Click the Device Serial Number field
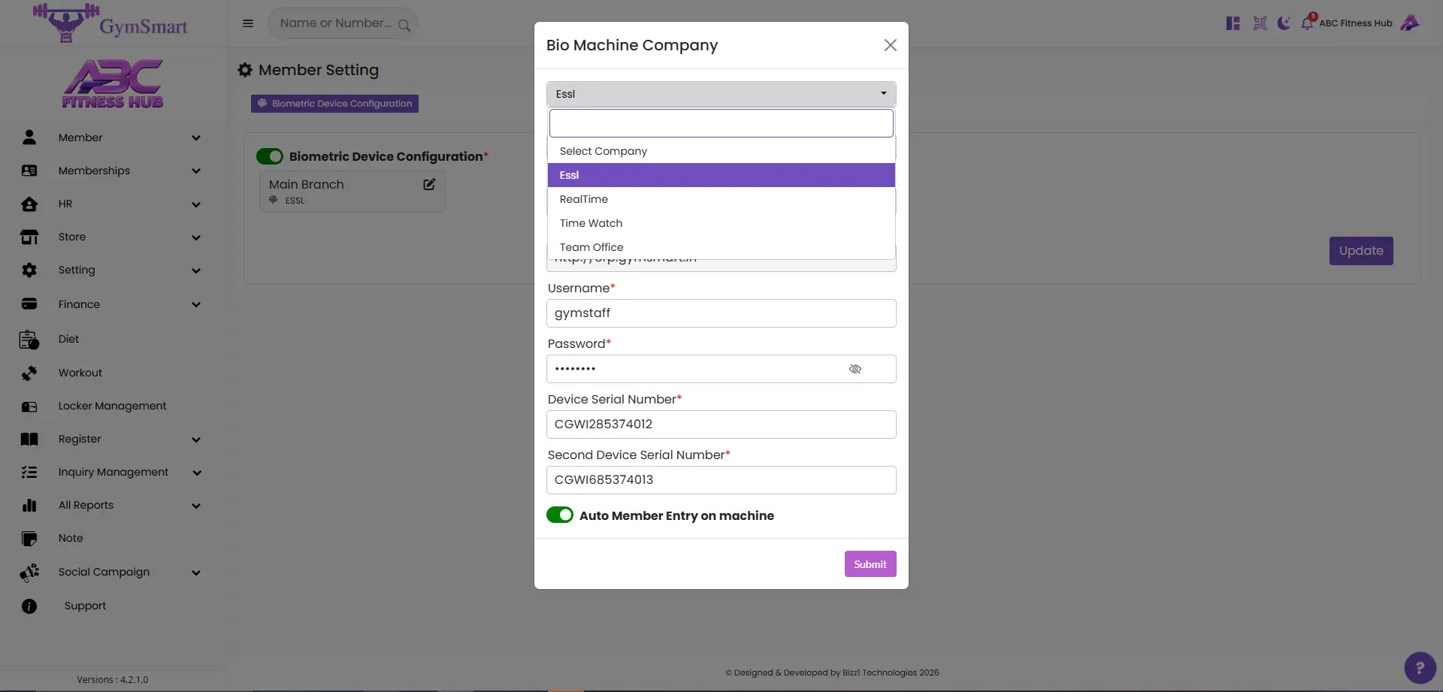 (721, 425)
